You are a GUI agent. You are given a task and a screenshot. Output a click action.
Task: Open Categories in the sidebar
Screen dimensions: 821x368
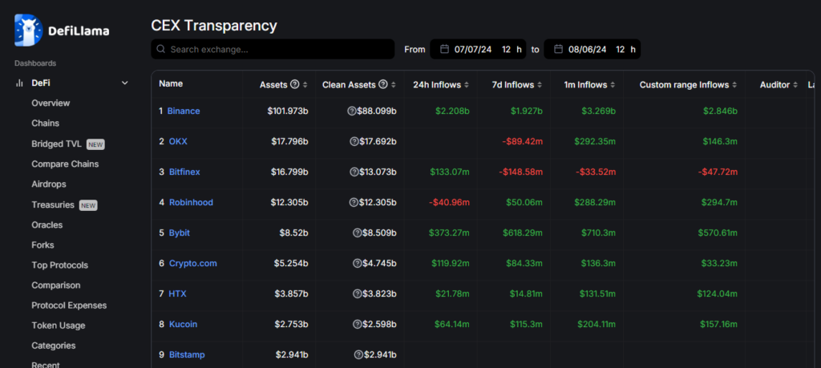[54, 346]
